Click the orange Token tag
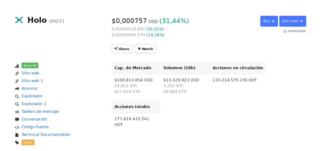The image size is (324, 151). tap(28, 142)
